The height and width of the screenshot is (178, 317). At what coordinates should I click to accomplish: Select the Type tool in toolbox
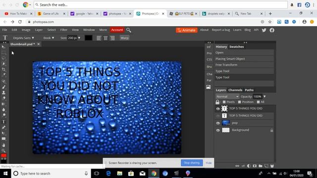[3, 122]
